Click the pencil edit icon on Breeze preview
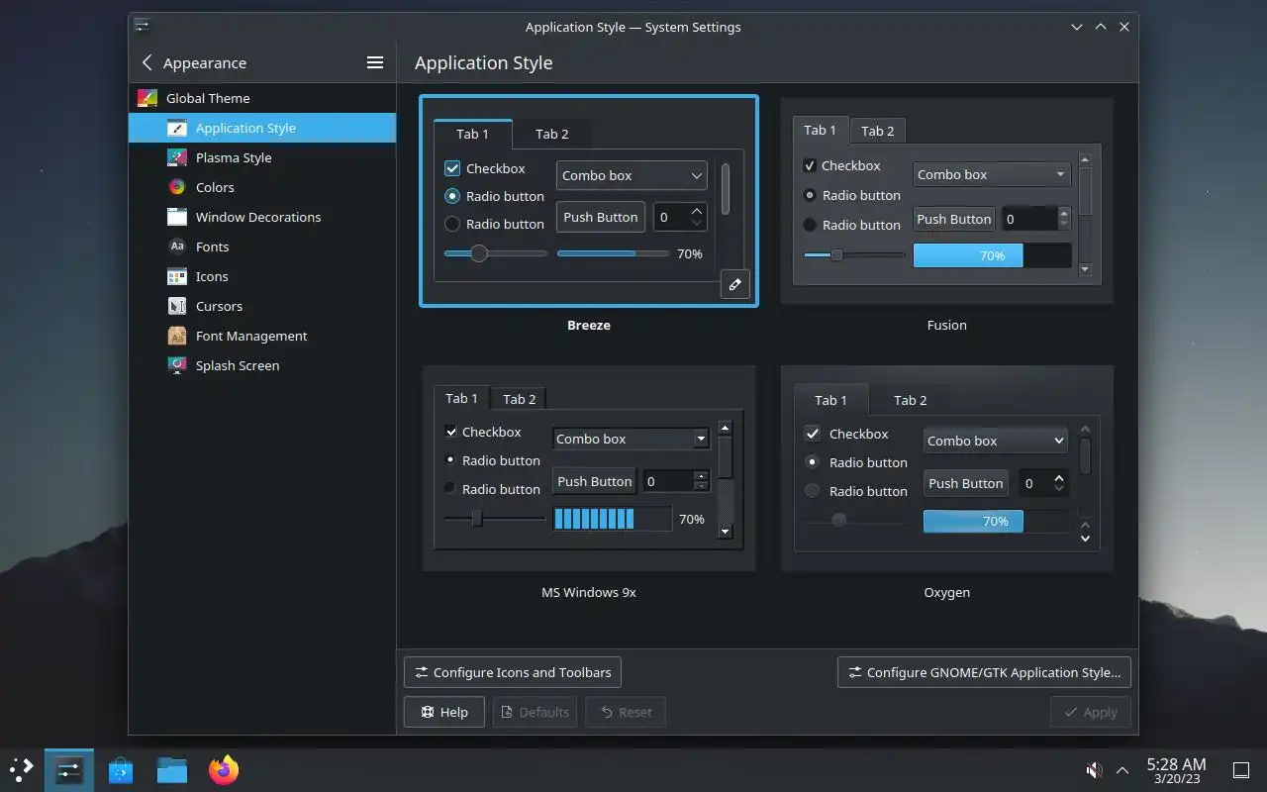The image size is (1267, 792). [x=734, y=284]
